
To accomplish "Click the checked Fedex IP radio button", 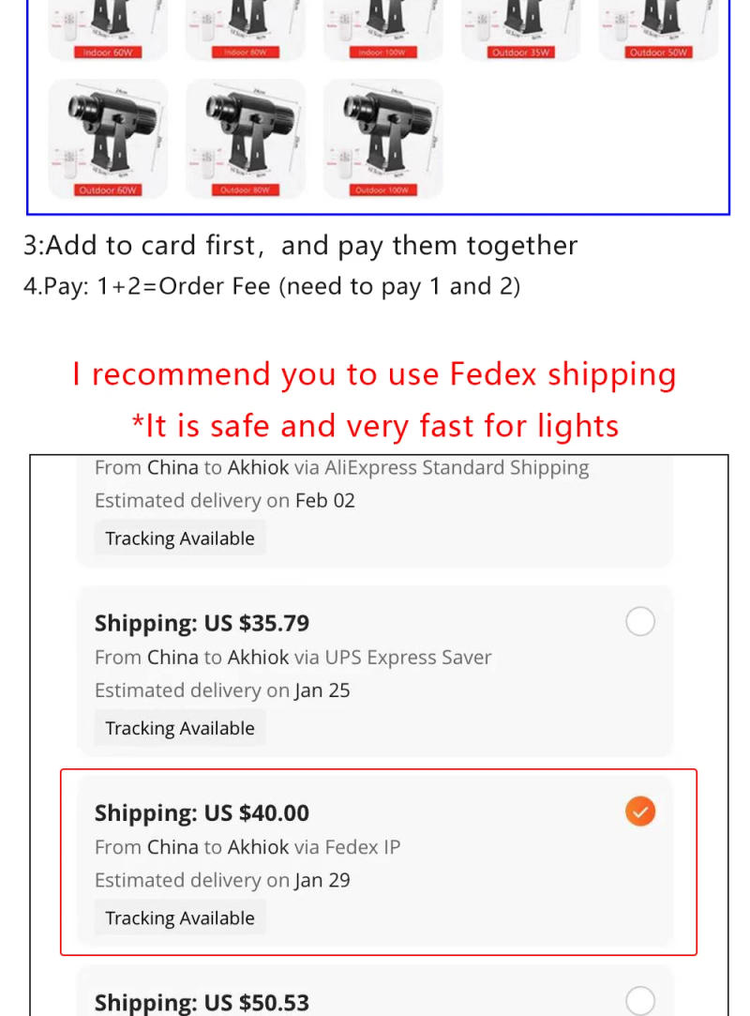I will 640,811.
